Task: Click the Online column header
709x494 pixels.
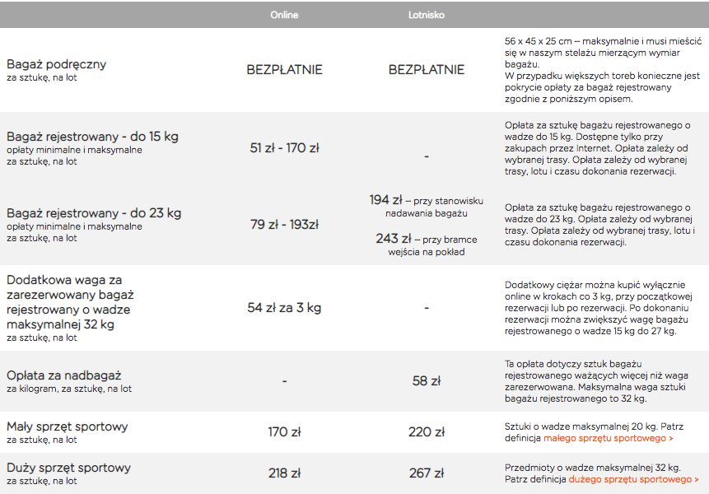Action: point(284,15)
